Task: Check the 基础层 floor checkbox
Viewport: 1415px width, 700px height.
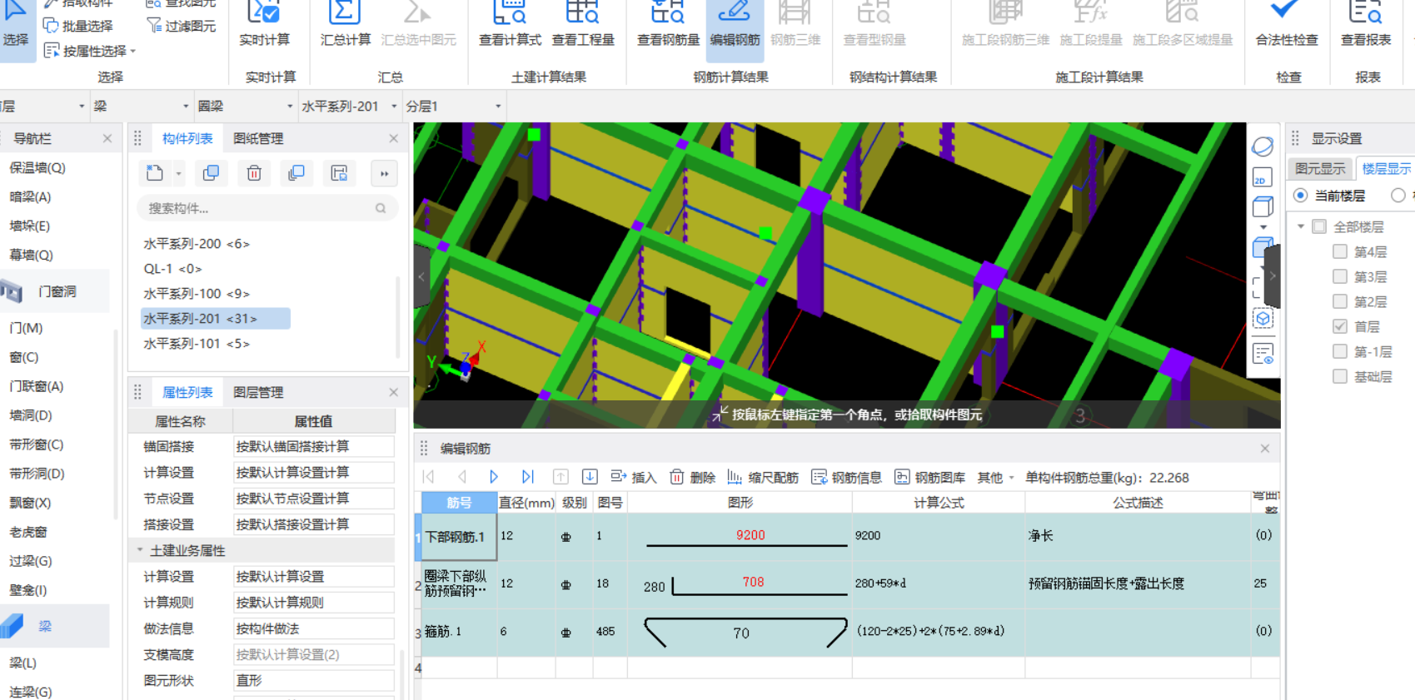Action: tap(1340, 376)
